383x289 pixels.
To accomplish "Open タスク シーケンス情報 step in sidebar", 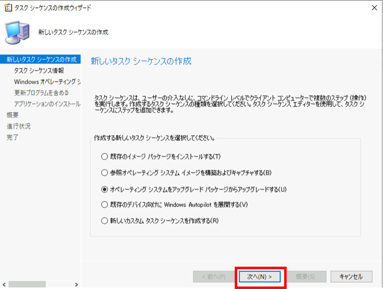I will tap(39, 71).
